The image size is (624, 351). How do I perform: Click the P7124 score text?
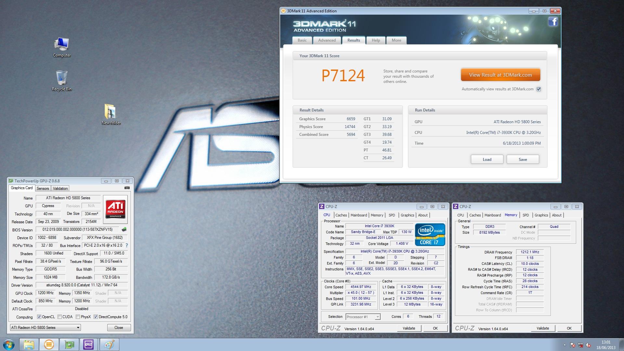[x=343, y=75]
